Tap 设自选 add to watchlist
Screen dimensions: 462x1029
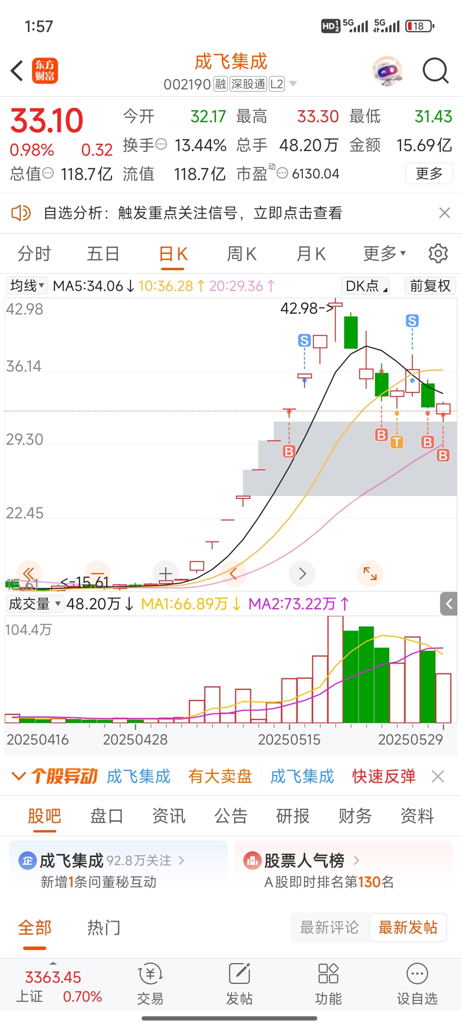point(417,984)
